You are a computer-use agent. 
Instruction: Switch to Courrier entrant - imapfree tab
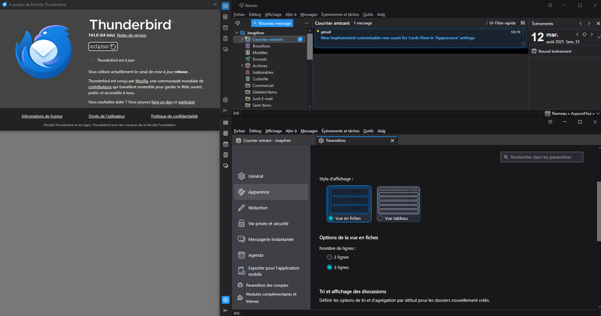tap(272, 141)
